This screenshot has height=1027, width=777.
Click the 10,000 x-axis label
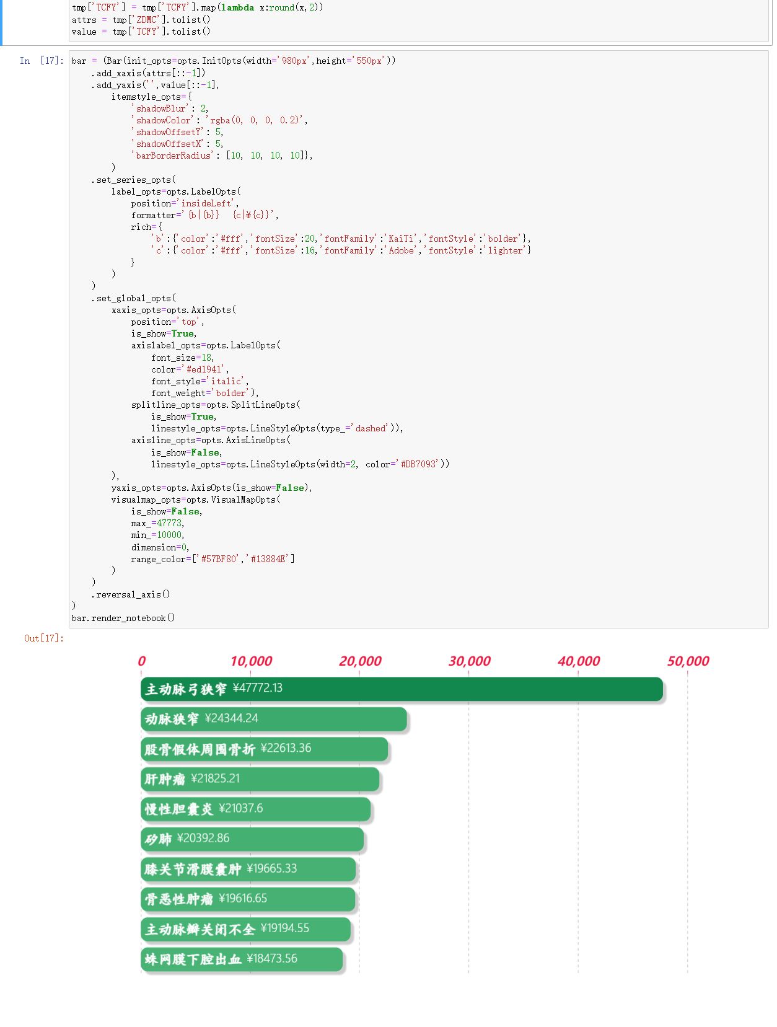(251, 661)
